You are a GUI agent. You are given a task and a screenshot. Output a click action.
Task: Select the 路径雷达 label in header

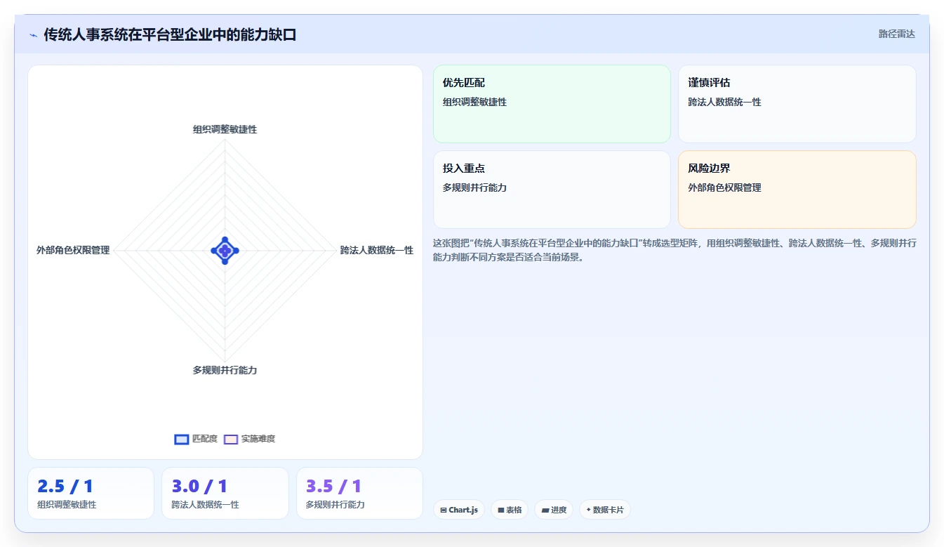tap(897, 34)
